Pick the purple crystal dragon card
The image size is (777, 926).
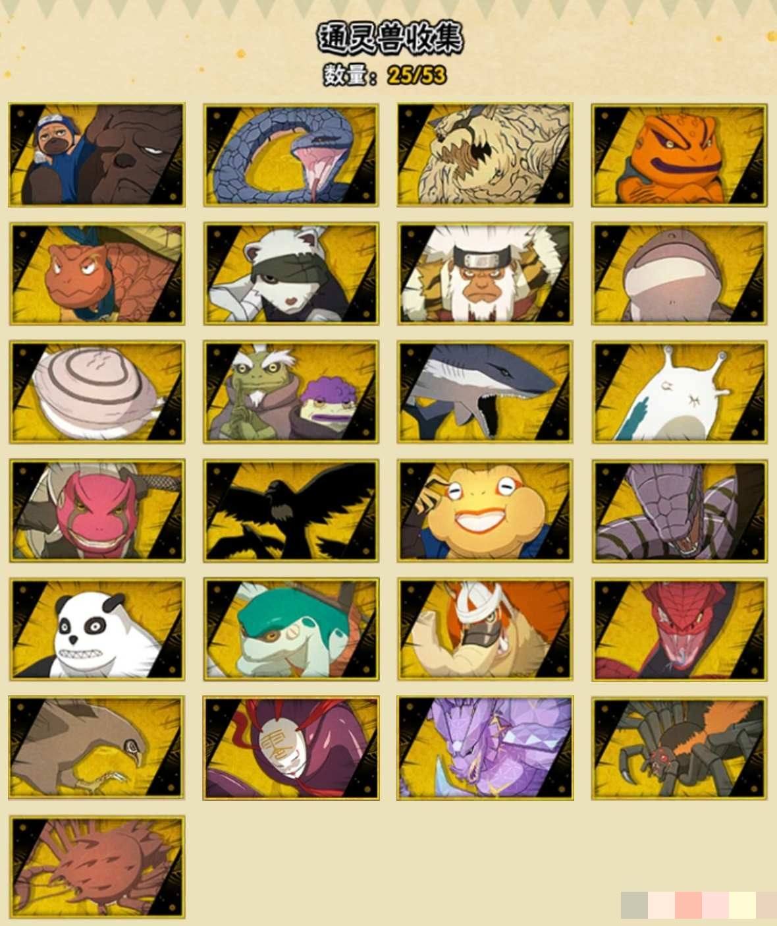coord(485,749)
